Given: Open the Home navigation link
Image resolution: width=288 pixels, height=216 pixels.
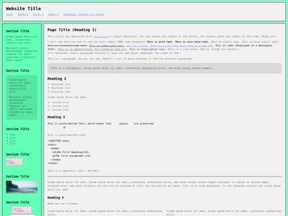Looking at the screenshot, I should 10,14.
